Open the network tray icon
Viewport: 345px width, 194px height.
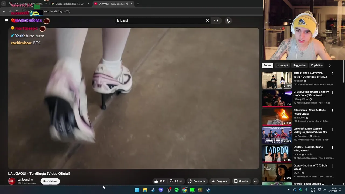(x=320, y=190)
